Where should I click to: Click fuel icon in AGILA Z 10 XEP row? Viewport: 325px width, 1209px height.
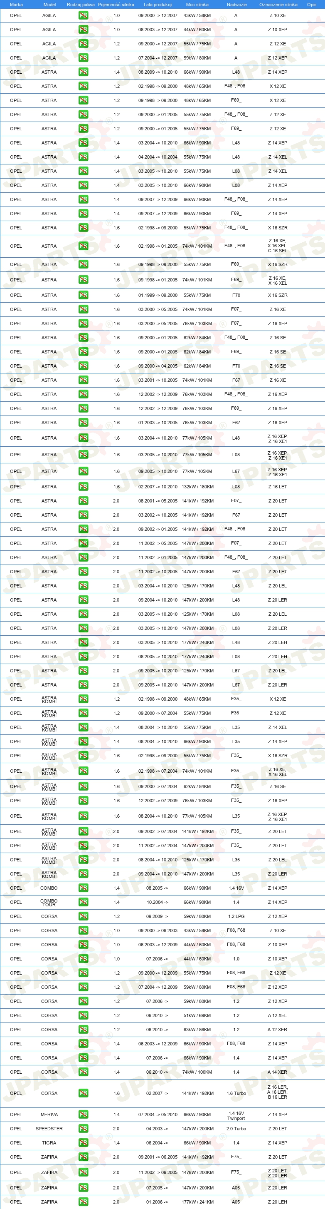[x=84, y=30]
